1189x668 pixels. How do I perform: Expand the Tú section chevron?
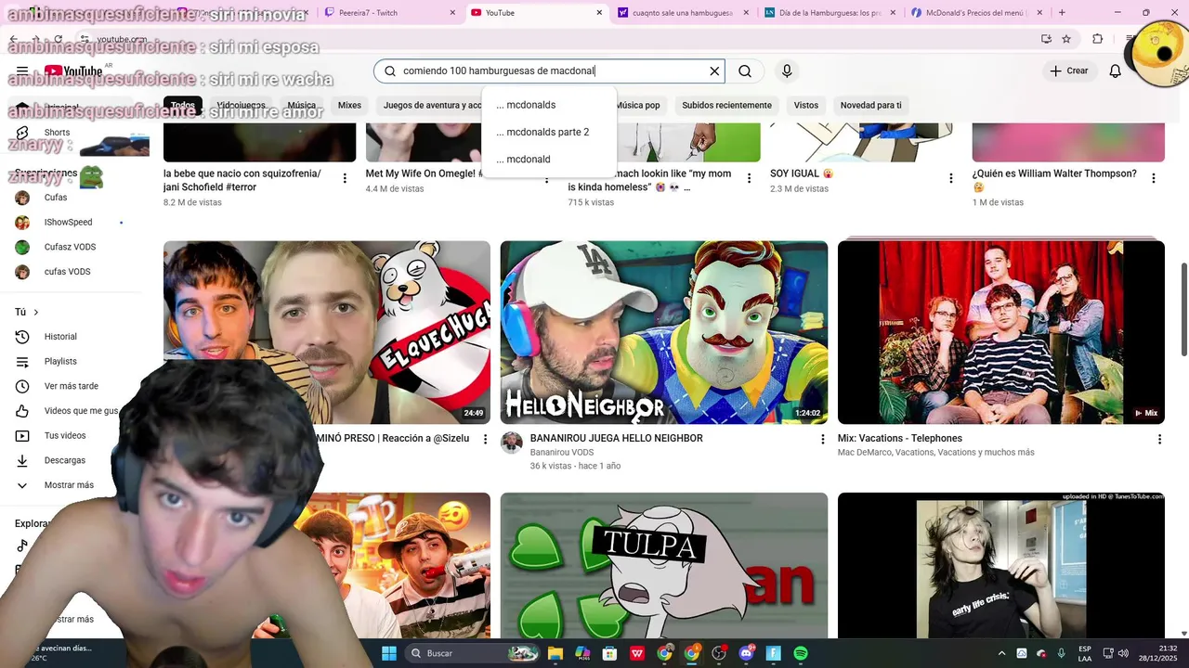click(x=36, y=313)
